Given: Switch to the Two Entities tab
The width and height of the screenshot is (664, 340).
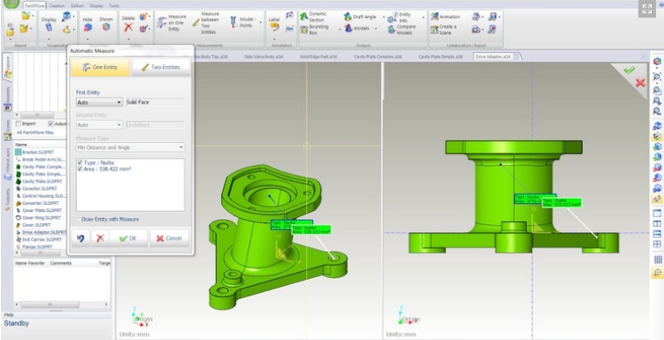Looking at the screenshot, I should pos(161,67).
